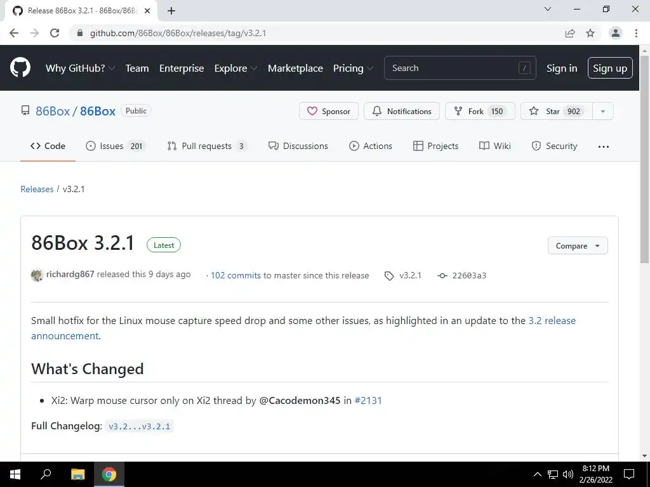Click Sign in
The height and width of the screenshot is (487, 650).
tap(562, 68)
